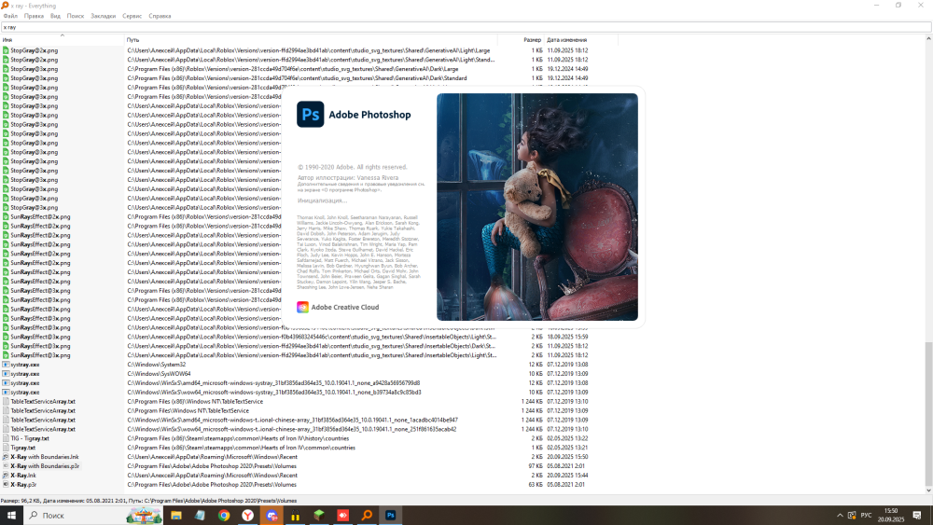Click the status bar file details text
Image resolution: width=933 pixels, height=525 pixels.
(148, 501)
